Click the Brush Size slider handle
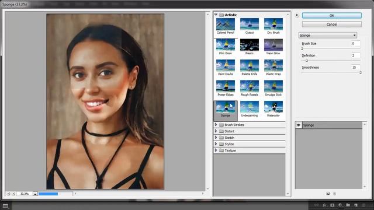 [x=302, y=48]
